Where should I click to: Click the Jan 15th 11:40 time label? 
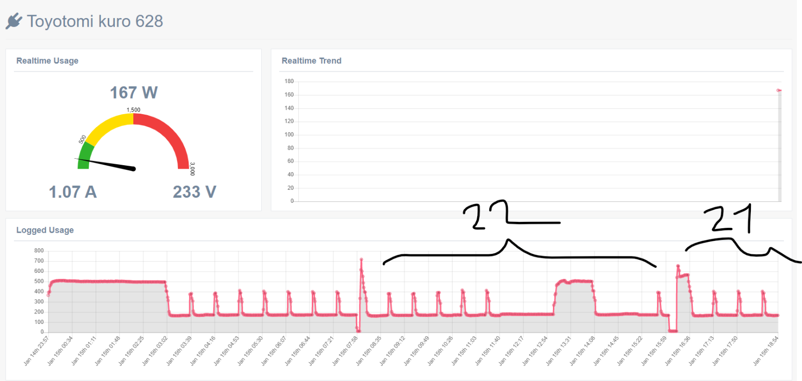click(x=488, y=351)
